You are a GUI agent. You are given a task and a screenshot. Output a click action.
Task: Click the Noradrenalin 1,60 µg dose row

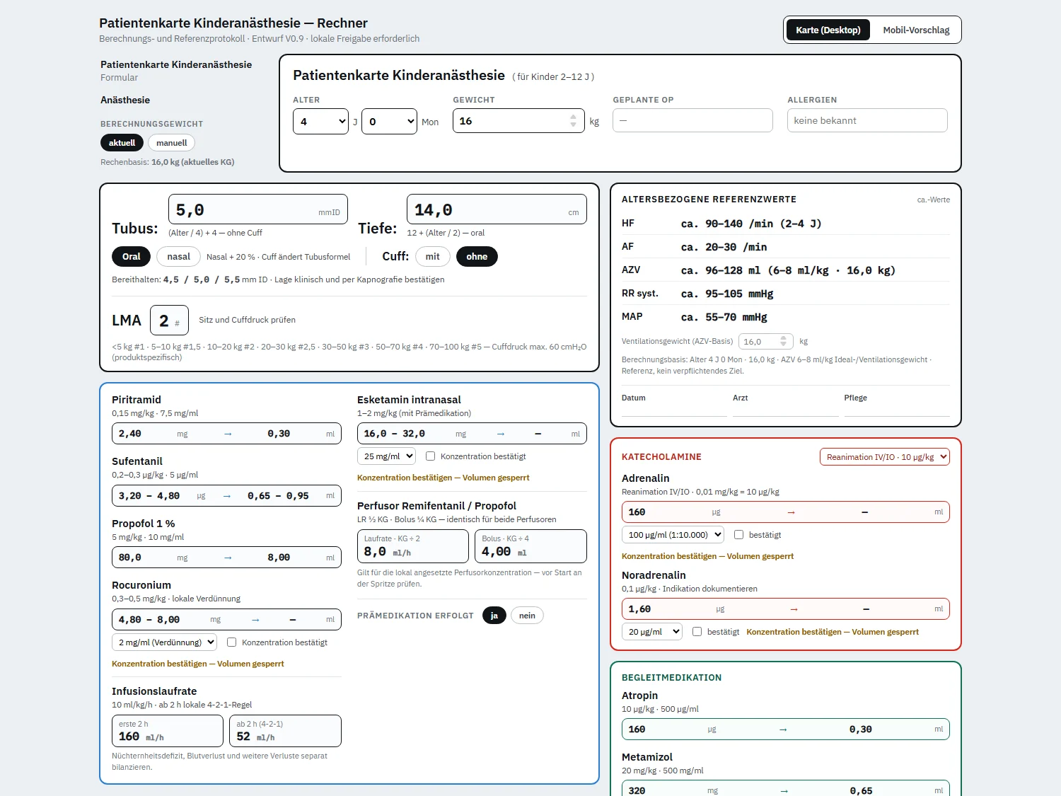(x=785, y=609)
